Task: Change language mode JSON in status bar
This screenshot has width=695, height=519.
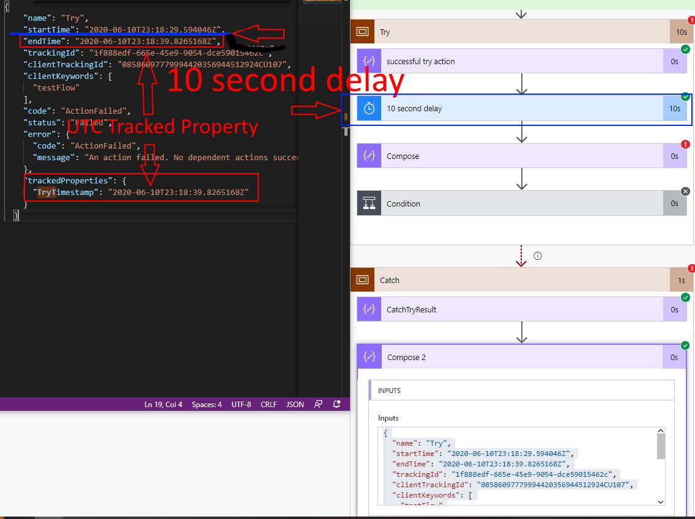Action: coord(295,404)
